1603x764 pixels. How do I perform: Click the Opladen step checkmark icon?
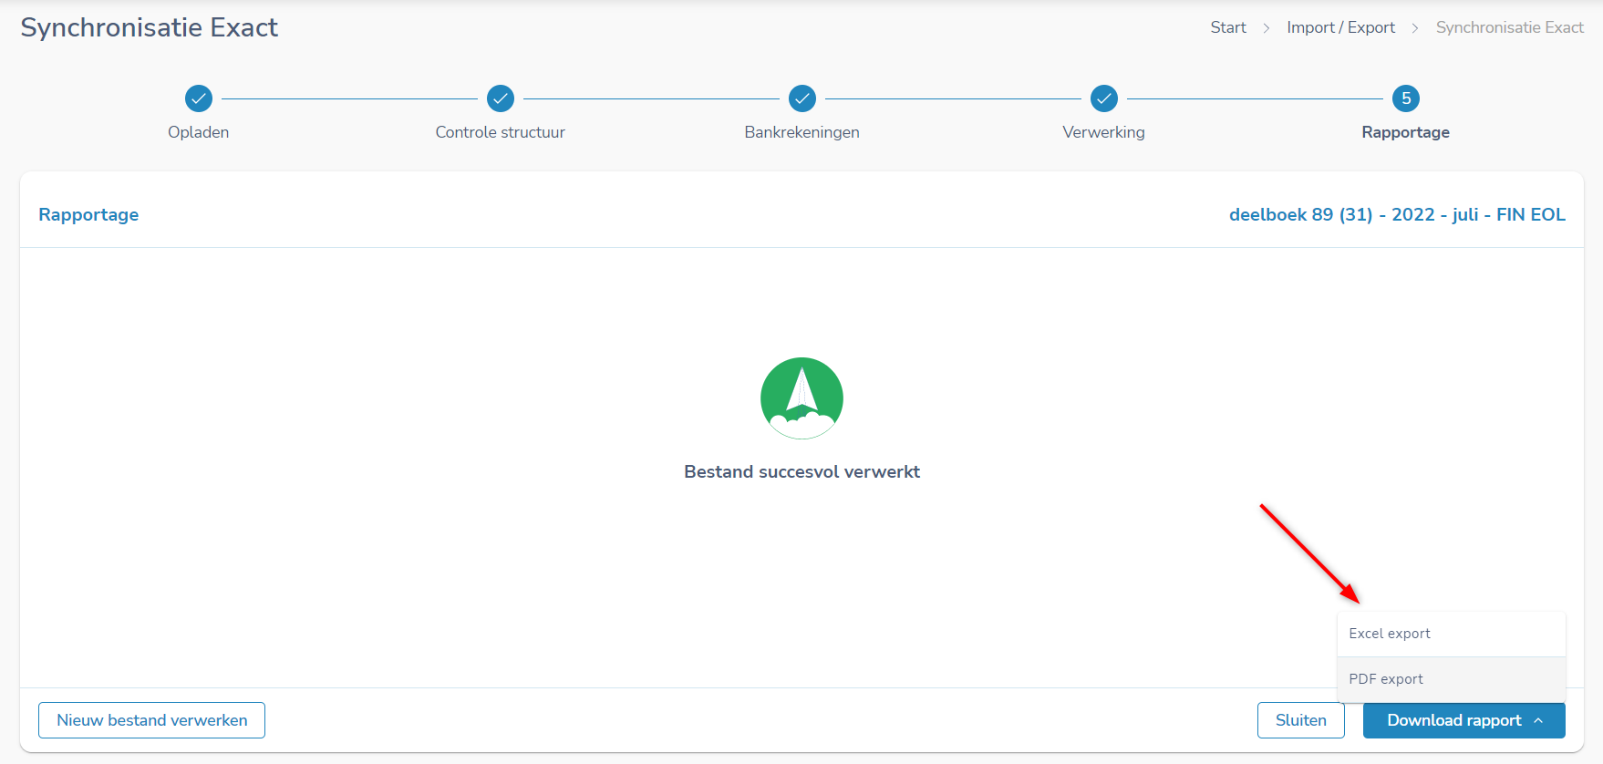[199, 98]
